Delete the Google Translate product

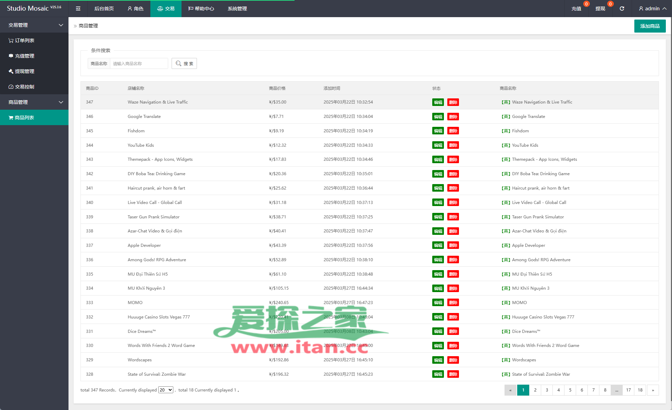pos(453,117)
